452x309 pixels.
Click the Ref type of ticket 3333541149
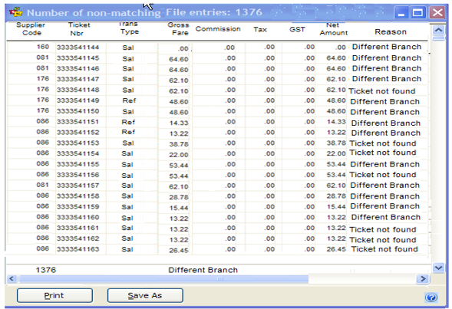point(129,100)
